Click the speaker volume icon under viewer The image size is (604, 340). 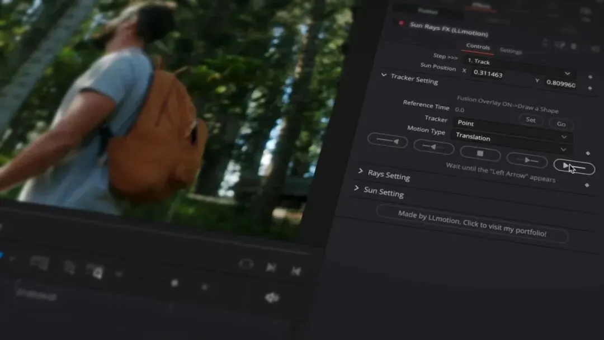[272, 297]
